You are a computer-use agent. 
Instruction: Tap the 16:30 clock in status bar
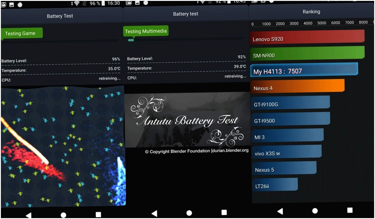(114, 3)
